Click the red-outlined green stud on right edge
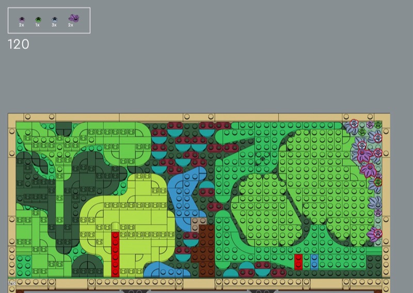 tap(378, 182)
